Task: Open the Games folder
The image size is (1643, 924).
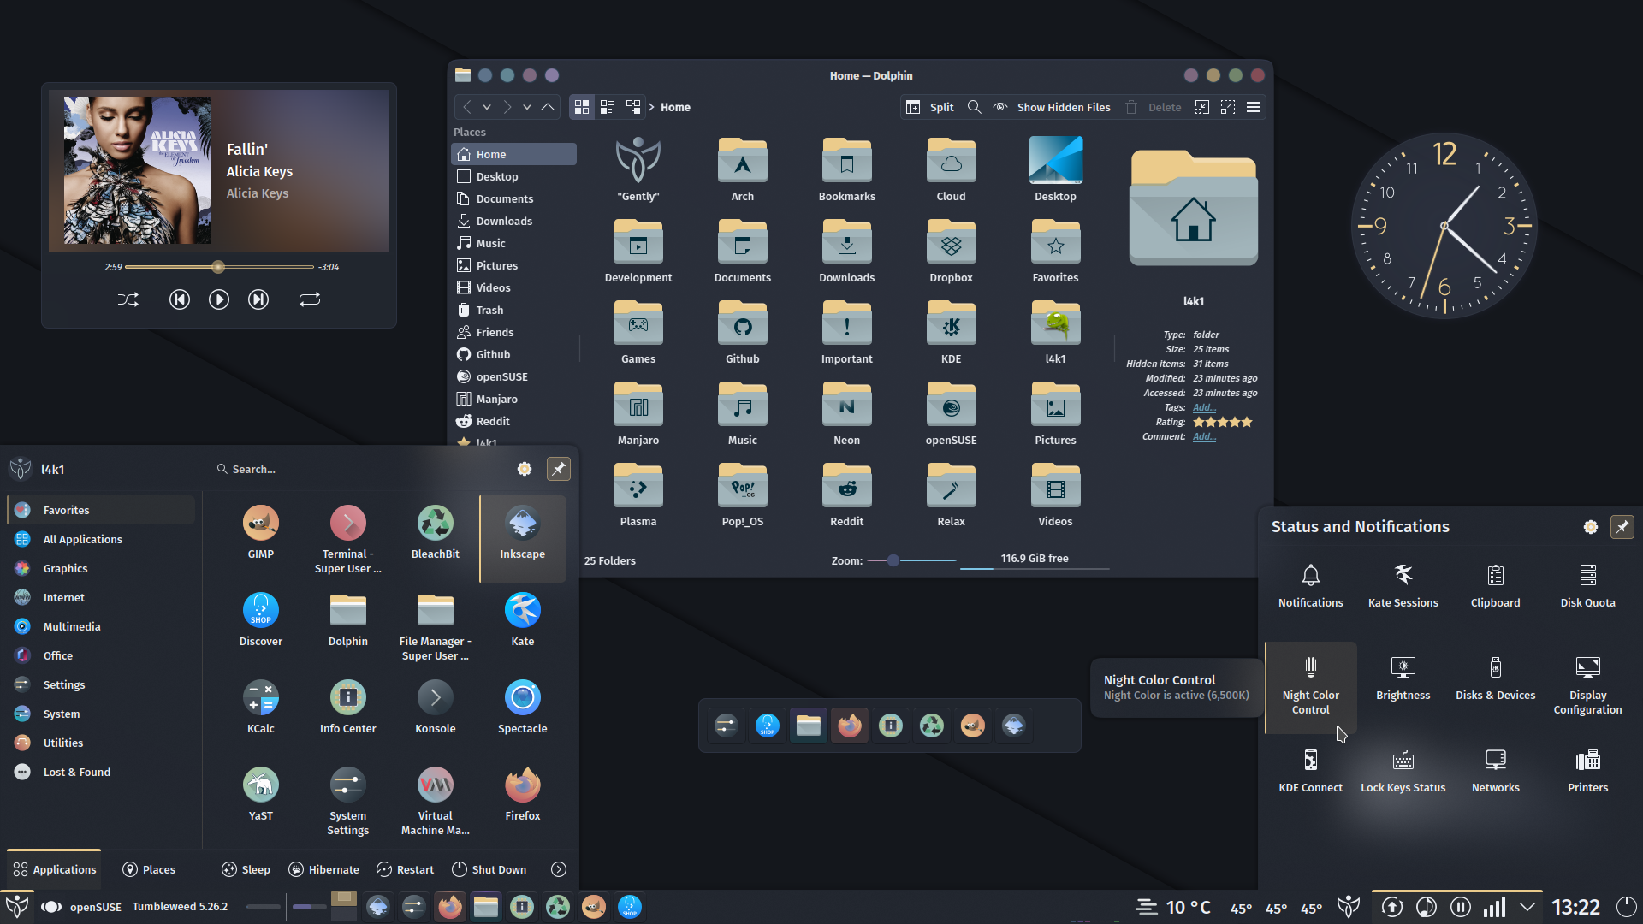Action: coord(638,332)
